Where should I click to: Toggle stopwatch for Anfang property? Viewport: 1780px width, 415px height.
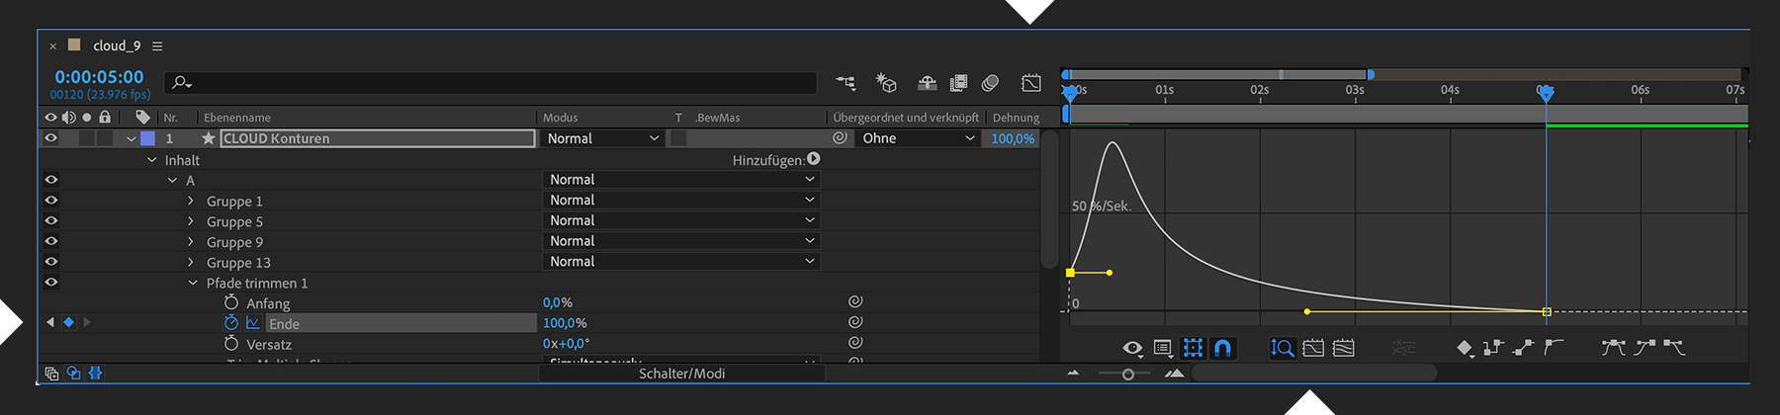[231, 302]
